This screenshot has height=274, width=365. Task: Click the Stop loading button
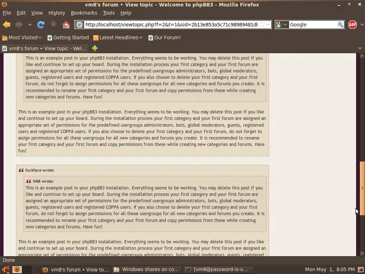(x=53, y=25)
